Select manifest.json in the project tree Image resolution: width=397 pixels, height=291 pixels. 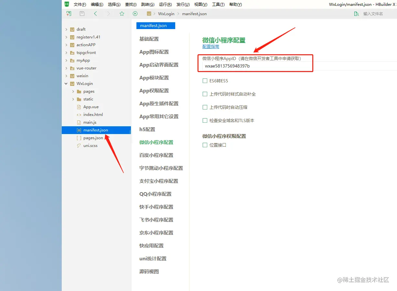pyautogui.click(x=96, y=130)
